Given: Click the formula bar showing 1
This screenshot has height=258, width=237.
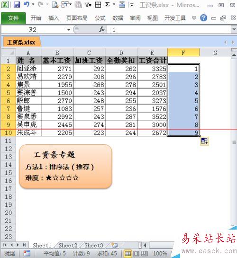Looking at the screenshot, I should pos(169,30).
